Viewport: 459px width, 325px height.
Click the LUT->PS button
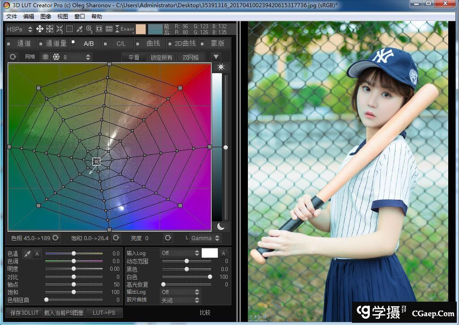click(x=104, y=312)
